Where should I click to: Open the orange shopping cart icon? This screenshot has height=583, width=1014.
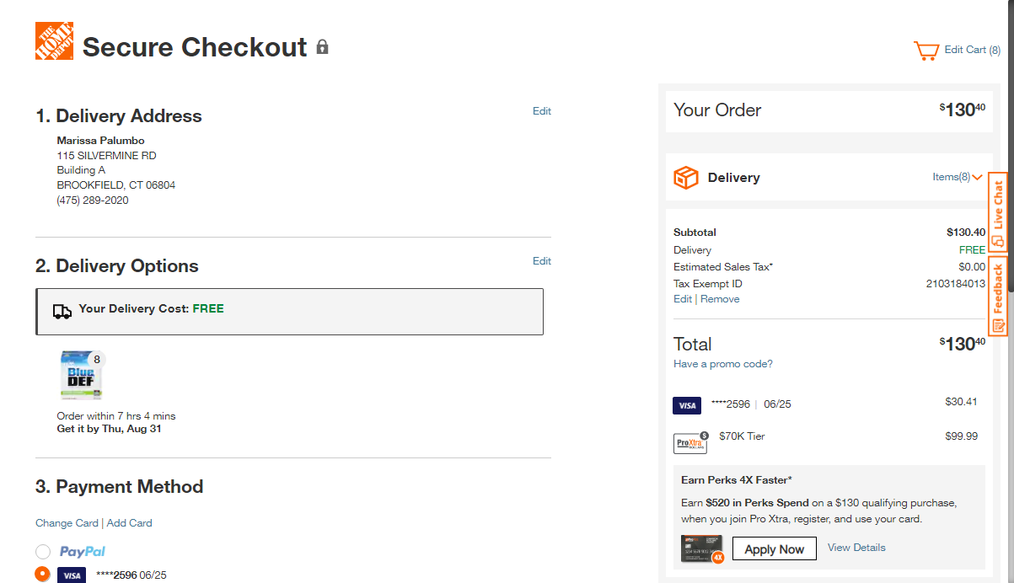[926, 51]
